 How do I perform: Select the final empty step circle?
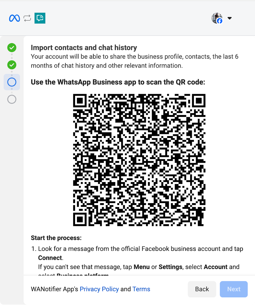pos(12,99)
